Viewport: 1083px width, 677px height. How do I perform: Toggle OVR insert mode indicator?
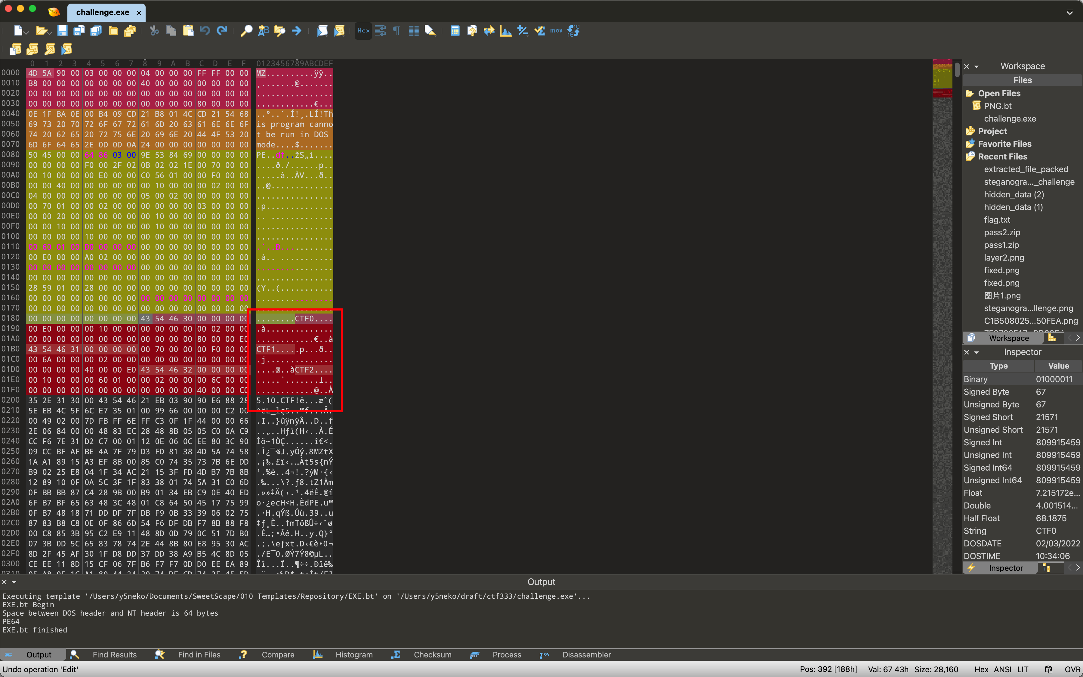click(1072, 669)
